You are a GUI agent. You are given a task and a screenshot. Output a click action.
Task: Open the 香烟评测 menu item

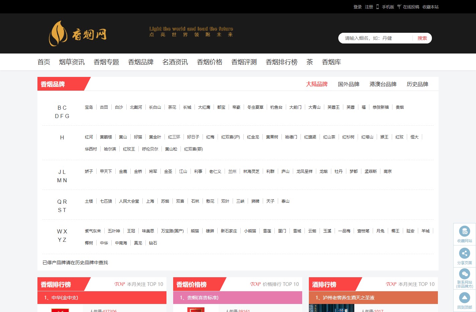click(x=244, y=62)
